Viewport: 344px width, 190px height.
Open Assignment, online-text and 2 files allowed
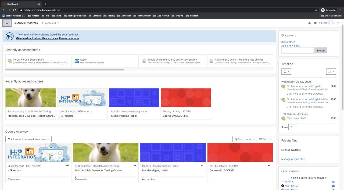240,61
